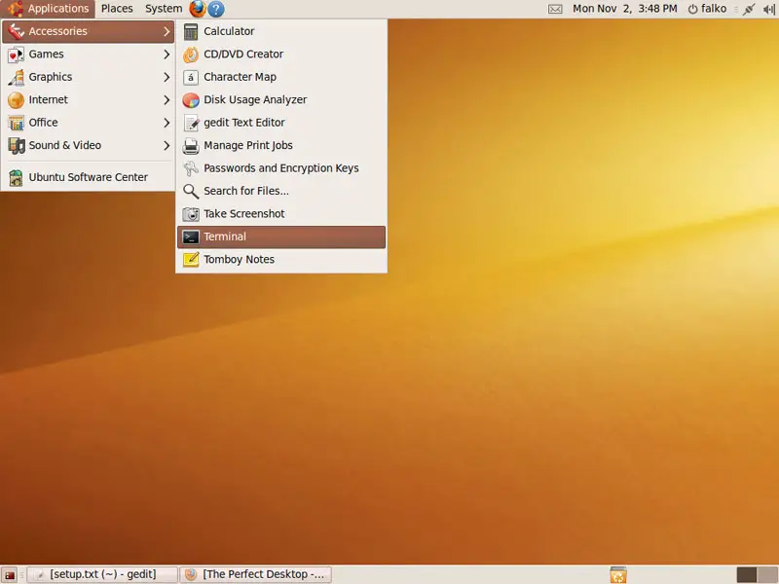Click the Sound & Video category icon
Viewport: 779px width, 584px height.
coord(16,145)
